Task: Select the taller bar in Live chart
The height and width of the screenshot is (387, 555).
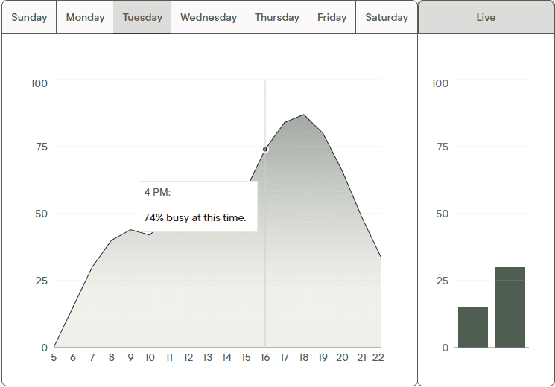Action: point(510,307)
